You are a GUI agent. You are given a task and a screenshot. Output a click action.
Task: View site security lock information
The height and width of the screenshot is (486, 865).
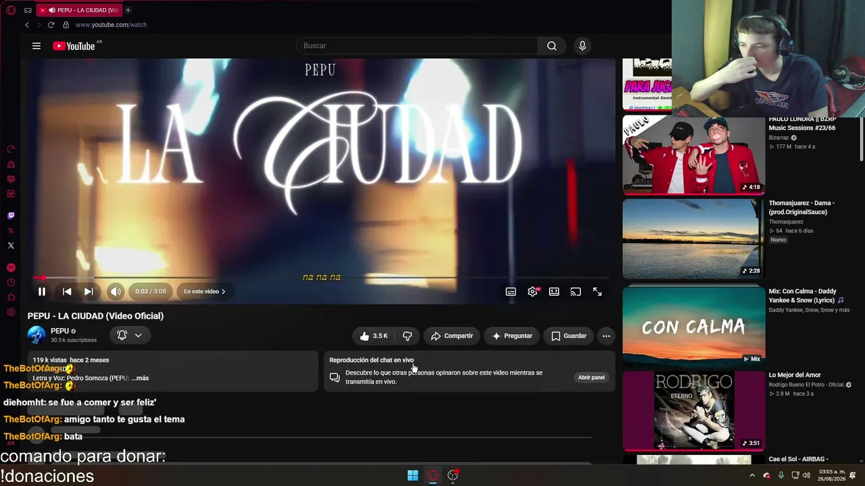(66, 25)
